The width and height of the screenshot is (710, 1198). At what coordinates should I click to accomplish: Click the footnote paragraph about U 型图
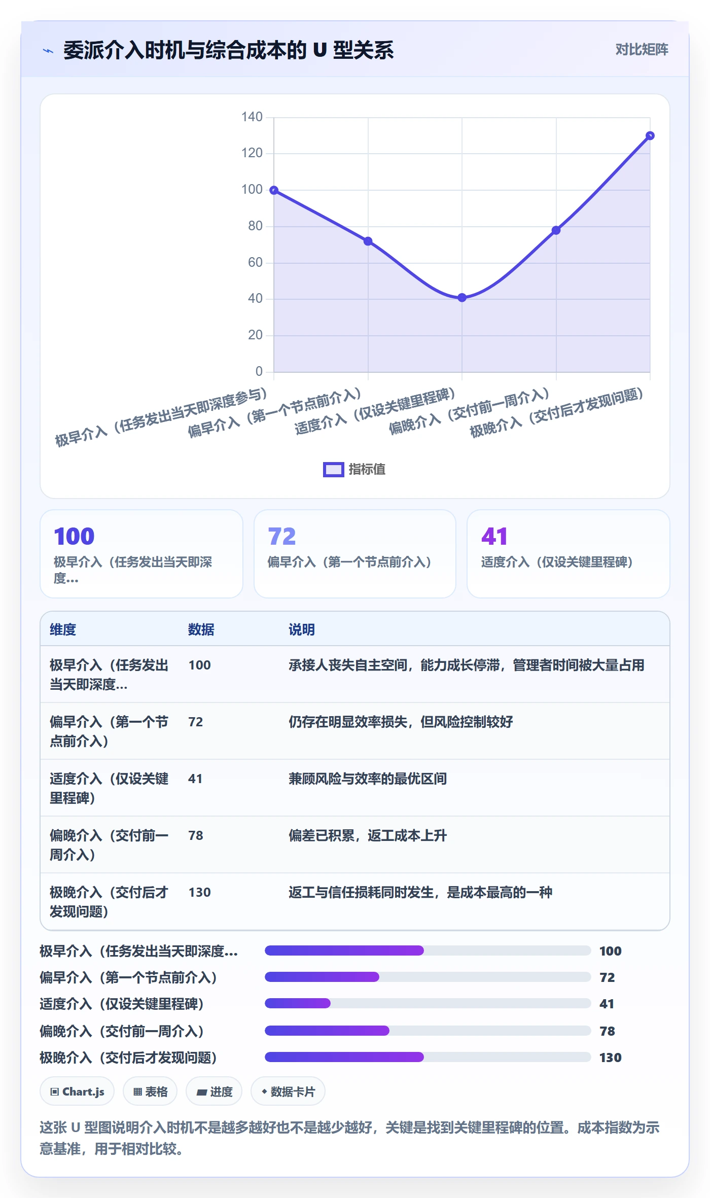[x=350, y=1138]
